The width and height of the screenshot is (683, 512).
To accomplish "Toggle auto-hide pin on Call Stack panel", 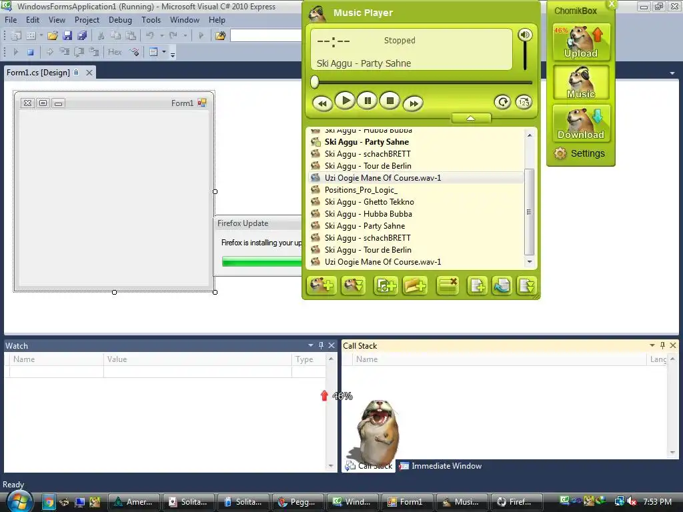I will (x=662, y=345).
